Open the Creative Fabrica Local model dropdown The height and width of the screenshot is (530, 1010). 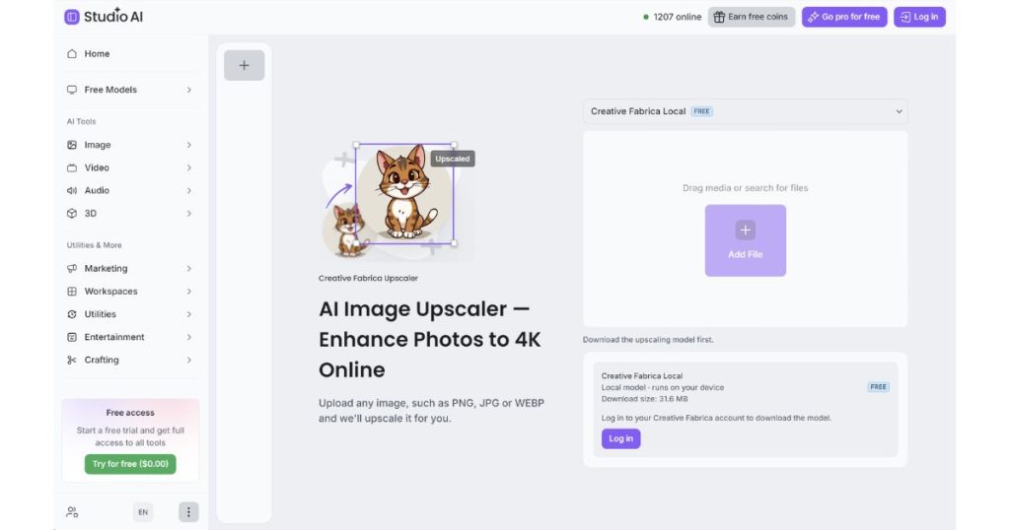(746, 111)
